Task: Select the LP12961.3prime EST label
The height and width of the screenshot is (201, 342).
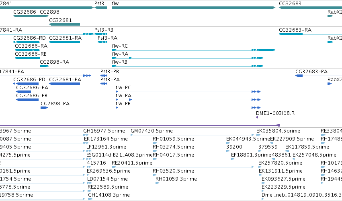Action: [106, 147]
